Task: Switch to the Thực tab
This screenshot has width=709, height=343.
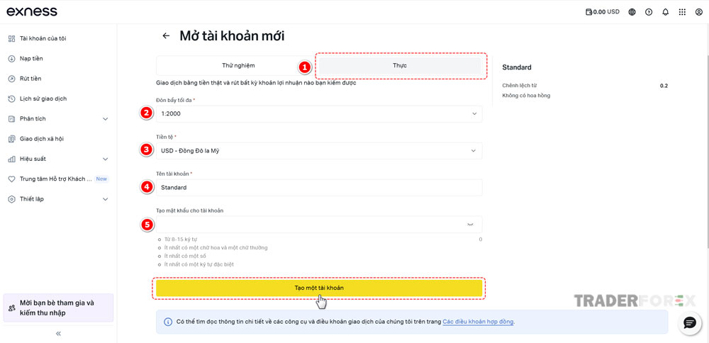Action: pyautogui.click(x=400, y=65)
